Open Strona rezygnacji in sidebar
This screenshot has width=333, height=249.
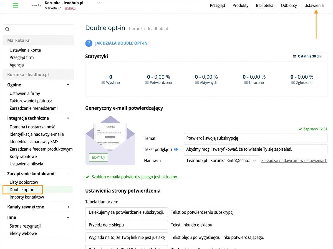[x=25, y=226]
